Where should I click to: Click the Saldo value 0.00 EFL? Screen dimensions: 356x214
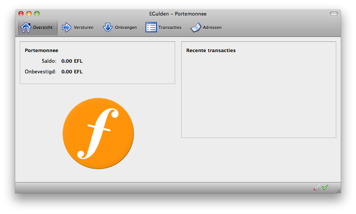(72, 61)
